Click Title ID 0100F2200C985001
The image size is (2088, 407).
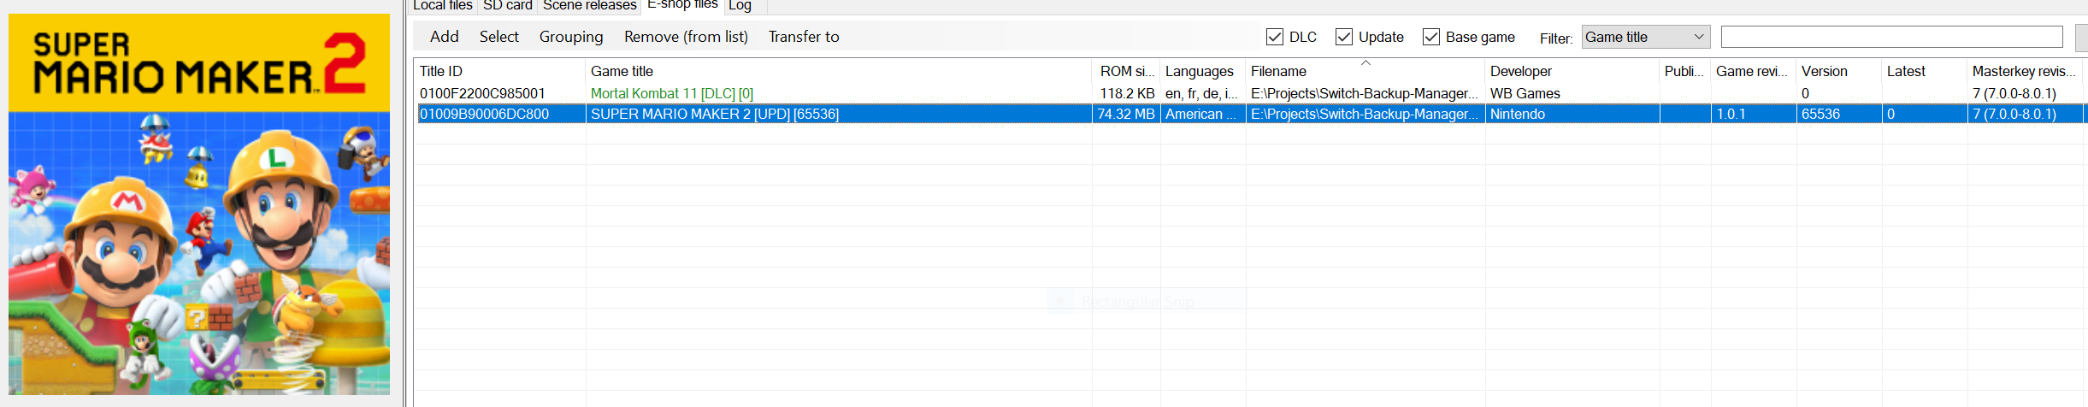[x=482, y=93]
